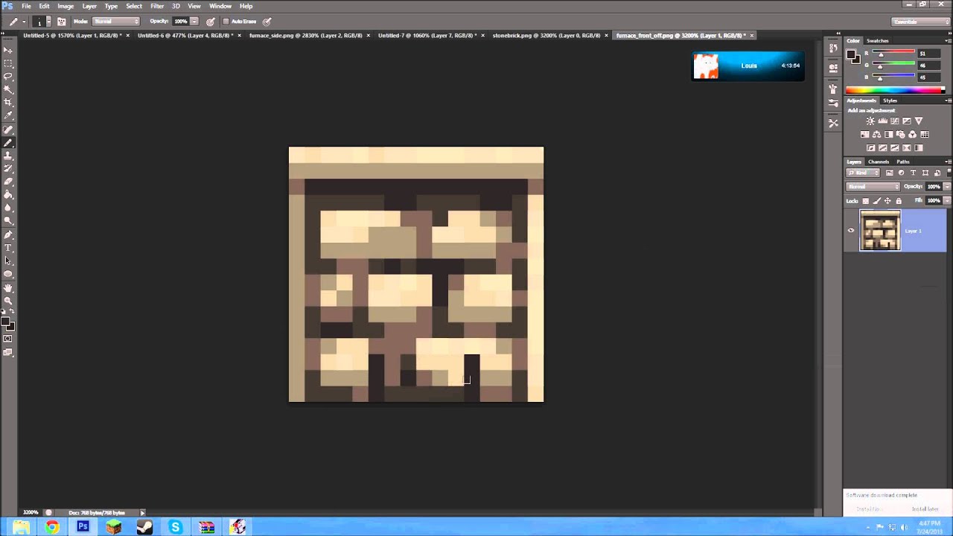Add a Brightness/Contrast adjustment
Image resolution: width=953 pixels, height=536 pixels.
point(870,121)
